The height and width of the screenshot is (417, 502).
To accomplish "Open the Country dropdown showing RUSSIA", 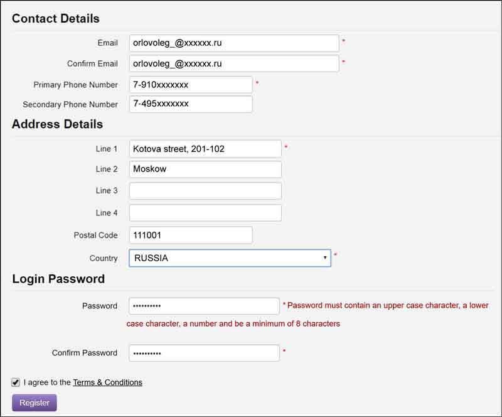I will click(x=230, y=258).
